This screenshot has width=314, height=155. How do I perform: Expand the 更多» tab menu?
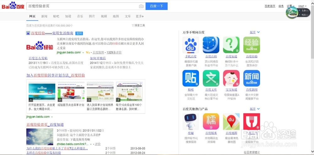[x=140, y=16]
